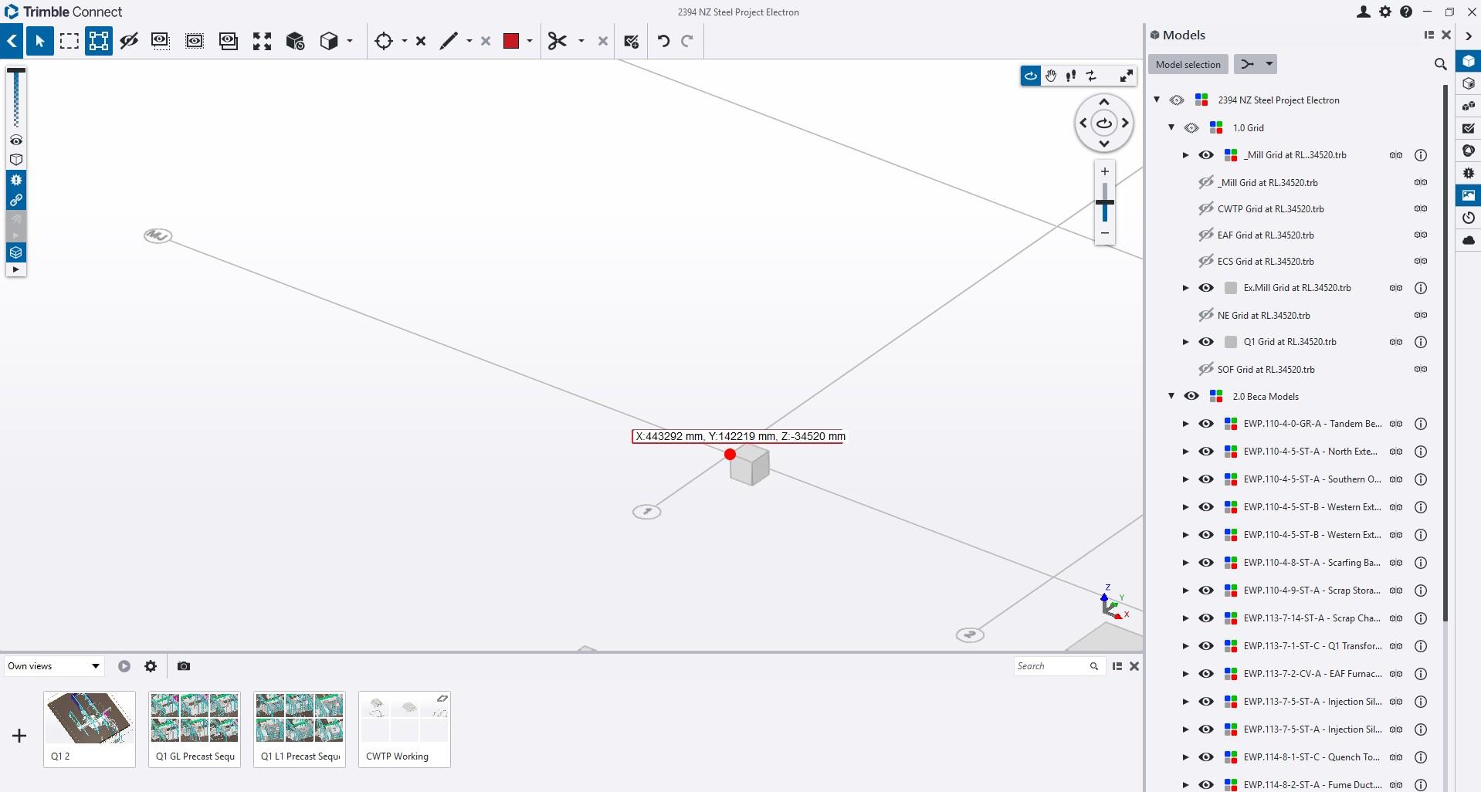1481x792 pixels.
Task: Click the hide objects tool
Action: [x=129, y=41]
